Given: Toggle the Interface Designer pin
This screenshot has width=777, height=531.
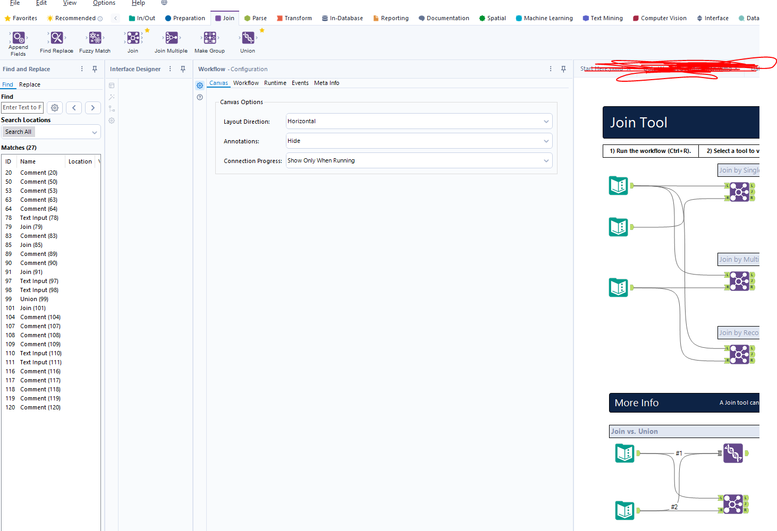Looking at the screenshot, I should coord(183,69).
